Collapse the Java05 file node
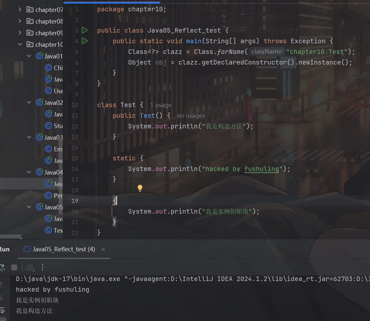 tap(29, 207)
